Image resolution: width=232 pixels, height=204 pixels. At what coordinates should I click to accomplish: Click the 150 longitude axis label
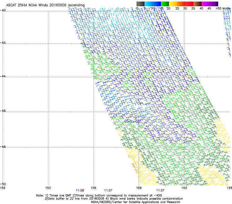click(3, 188)
